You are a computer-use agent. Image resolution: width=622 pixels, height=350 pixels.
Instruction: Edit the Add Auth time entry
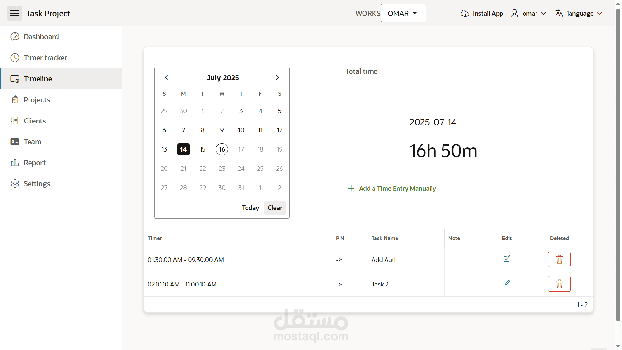(x=507, y=259)
